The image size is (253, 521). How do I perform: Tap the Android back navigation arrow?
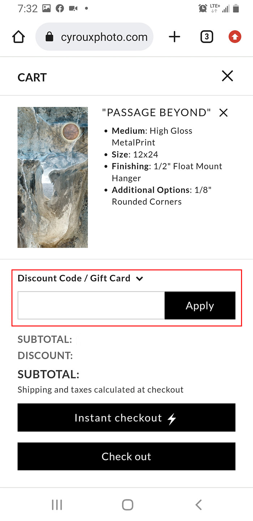[198, 505]
